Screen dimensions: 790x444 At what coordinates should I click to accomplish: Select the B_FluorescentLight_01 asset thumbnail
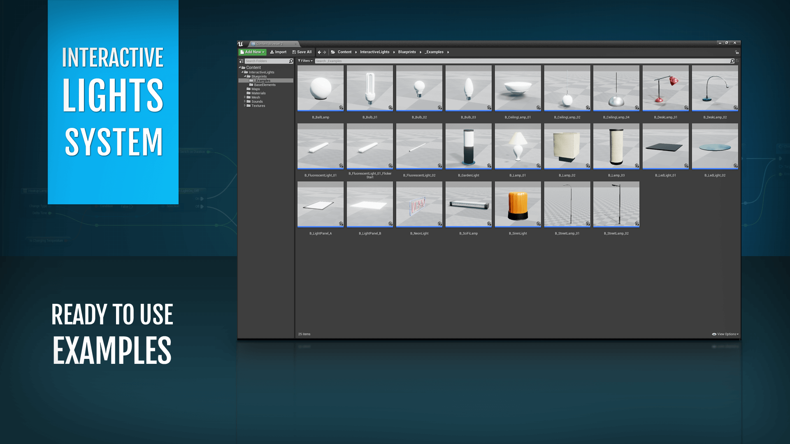321,146
